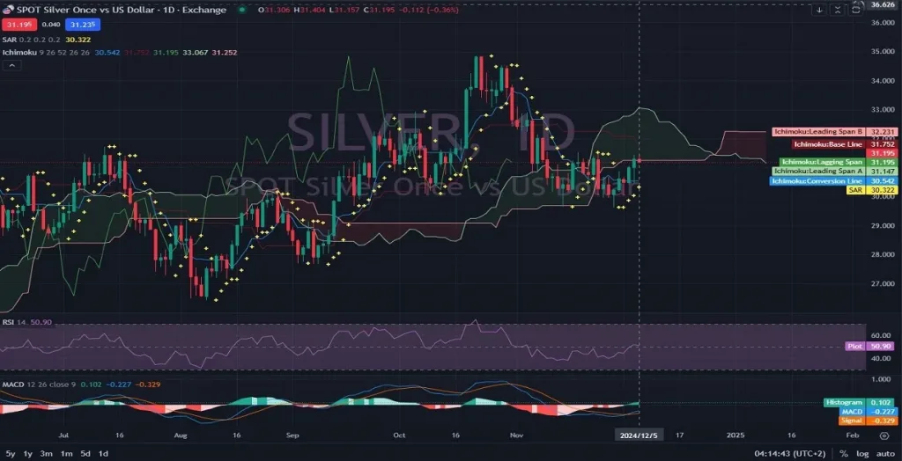Click RSI legend value 50.90

click(x=41, y=323)
